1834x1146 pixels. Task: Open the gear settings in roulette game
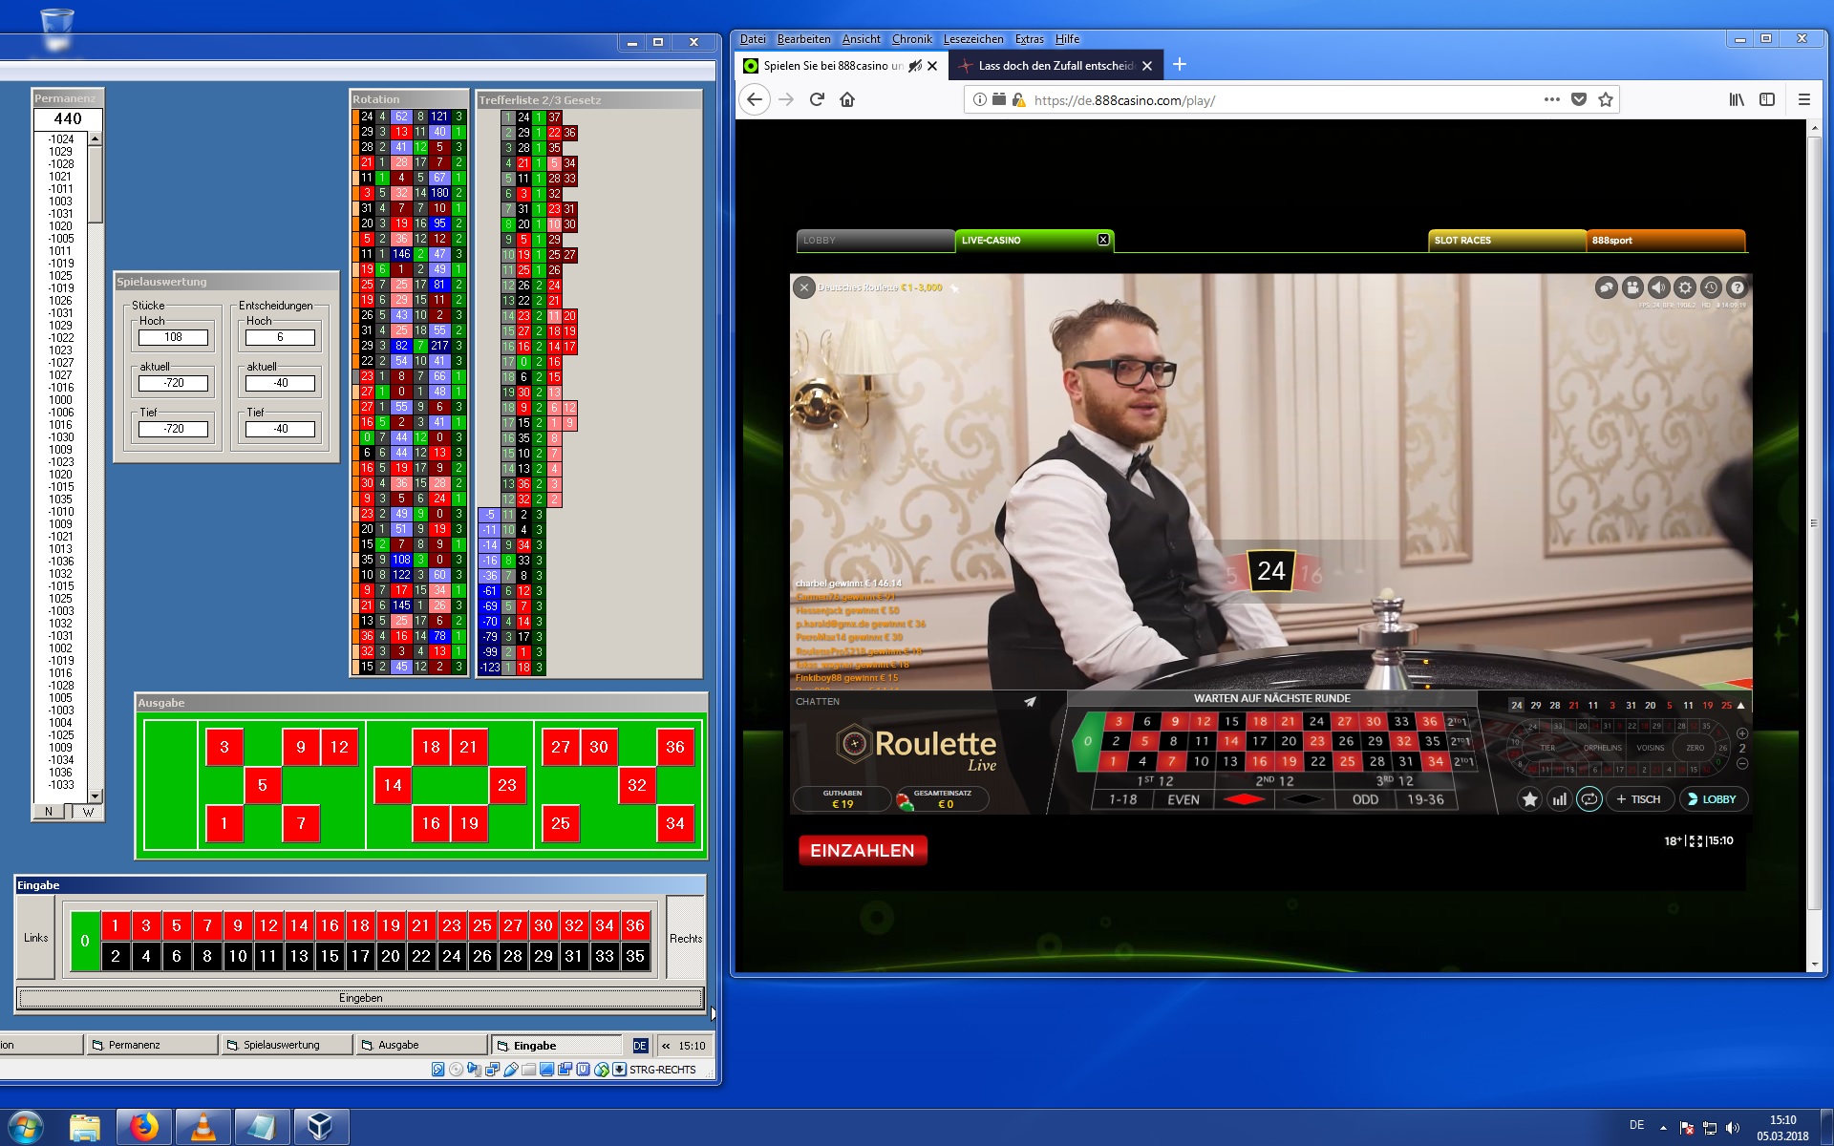click(1685, 287)
